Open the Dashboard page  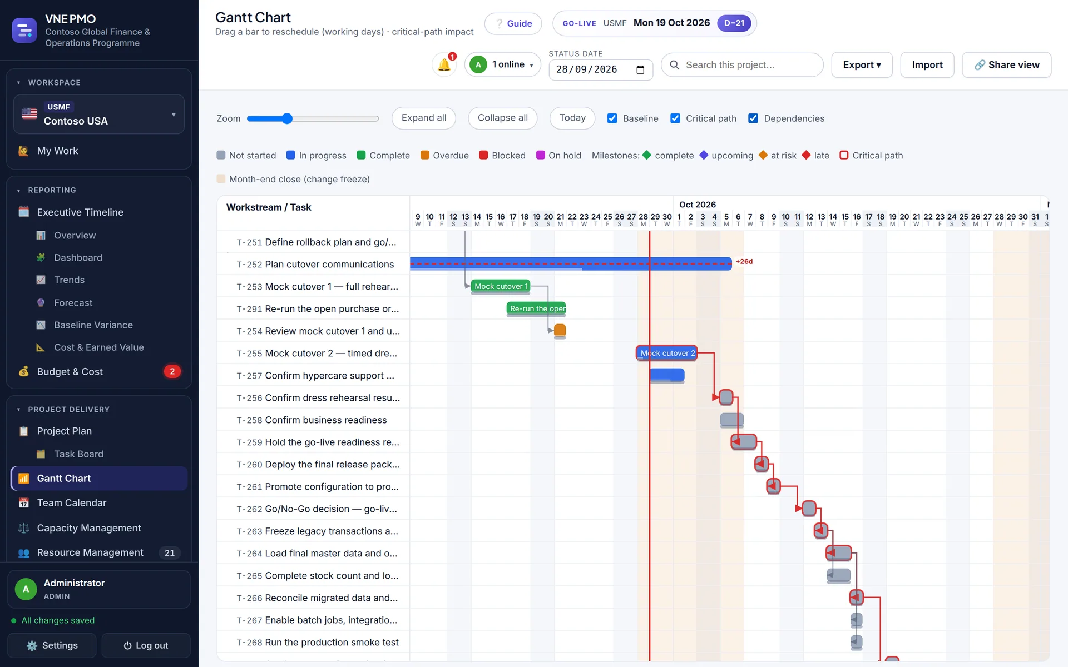click(x=78, y=258)
